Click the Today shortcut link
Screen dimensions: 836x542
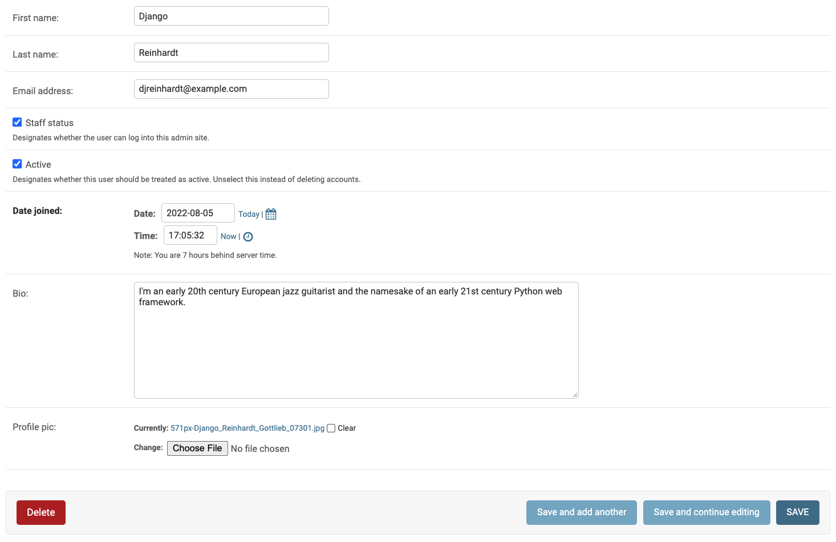[249, 214]
